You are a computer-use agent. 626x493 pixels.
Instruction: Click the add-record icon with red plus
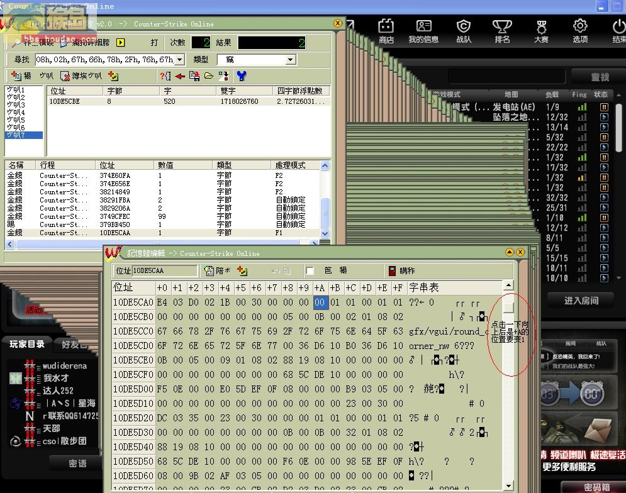[x=16, y=75]
